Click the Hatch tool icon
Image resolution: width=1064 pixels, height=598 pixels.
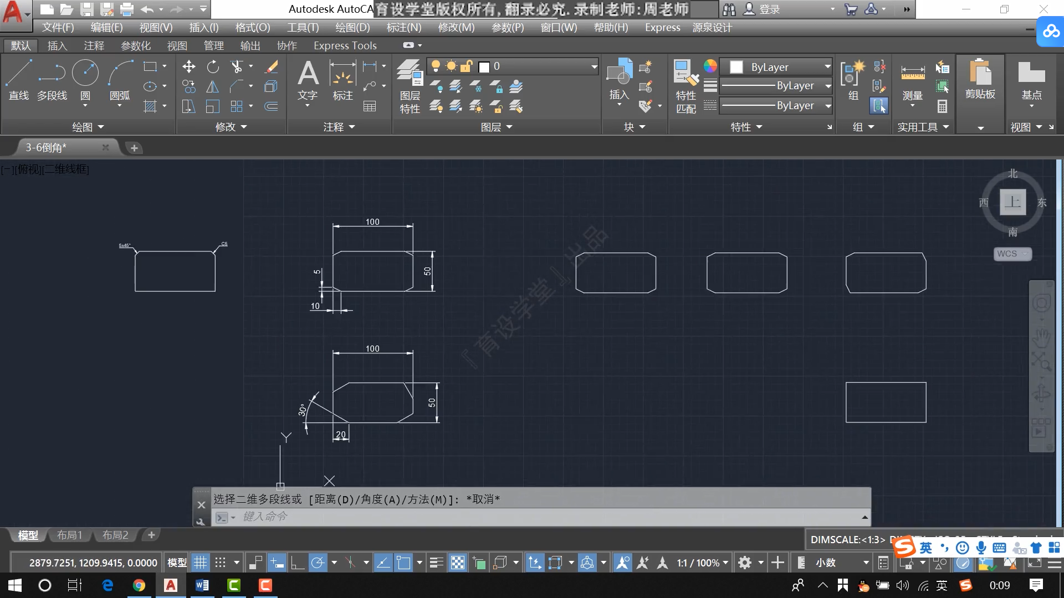(150, 106)
